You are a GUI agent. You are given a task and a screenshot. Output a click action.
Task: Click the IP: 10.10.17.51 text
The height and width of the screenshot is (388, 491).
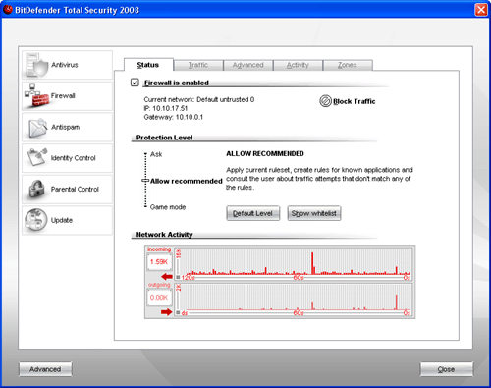tap(166, 108)
